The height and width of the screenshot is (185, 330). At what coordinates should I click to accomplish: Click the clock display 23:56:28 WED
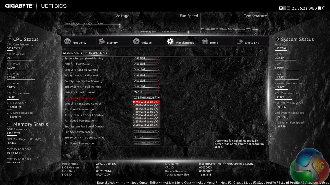pyautogui.click(x=304, y=8)
